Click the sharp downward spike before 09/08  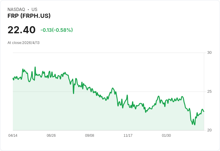click(x=74, y=93)
